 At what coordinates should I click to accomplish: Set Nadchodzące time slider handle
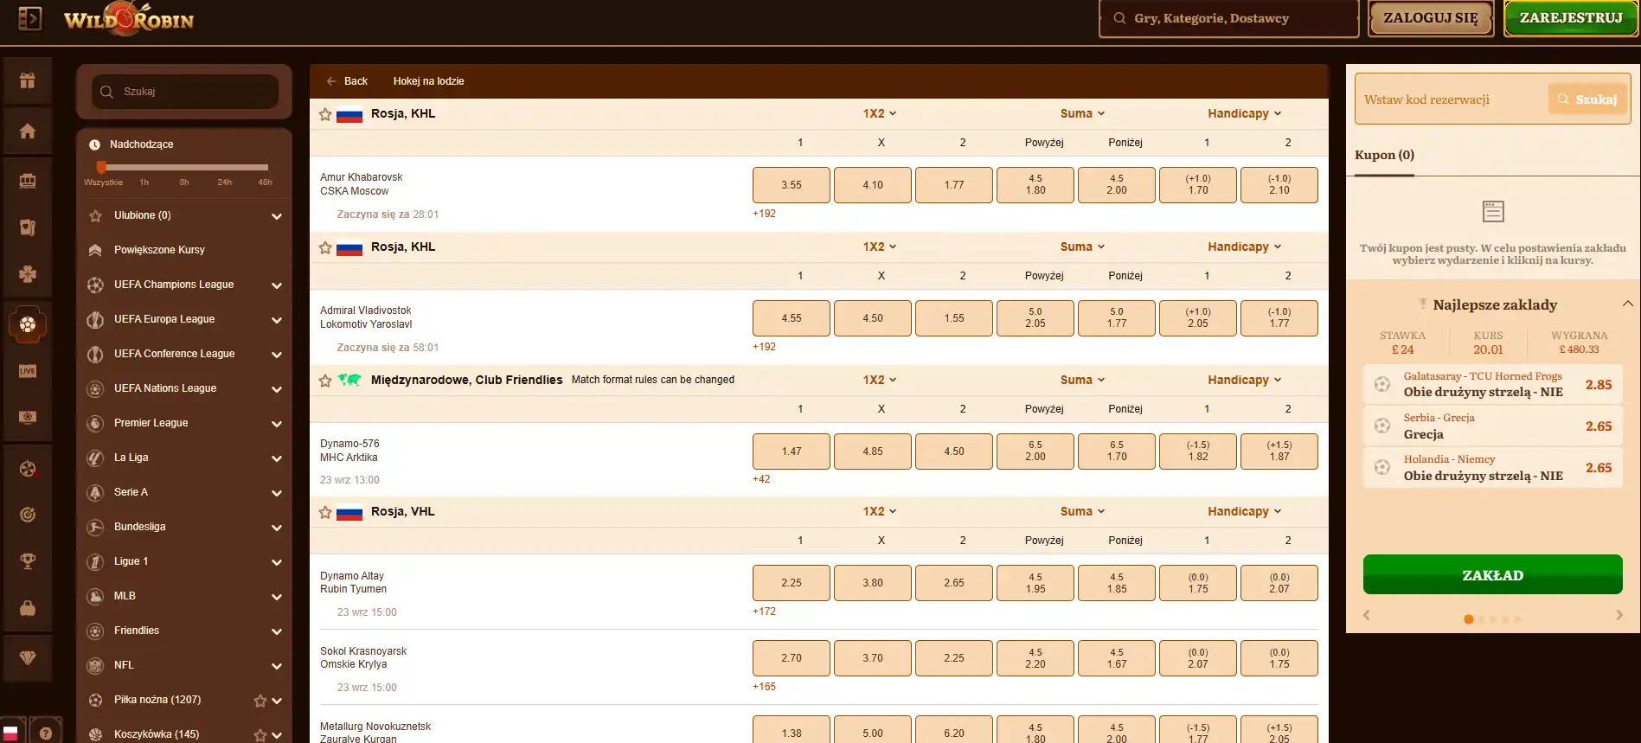tap(101, 167)
